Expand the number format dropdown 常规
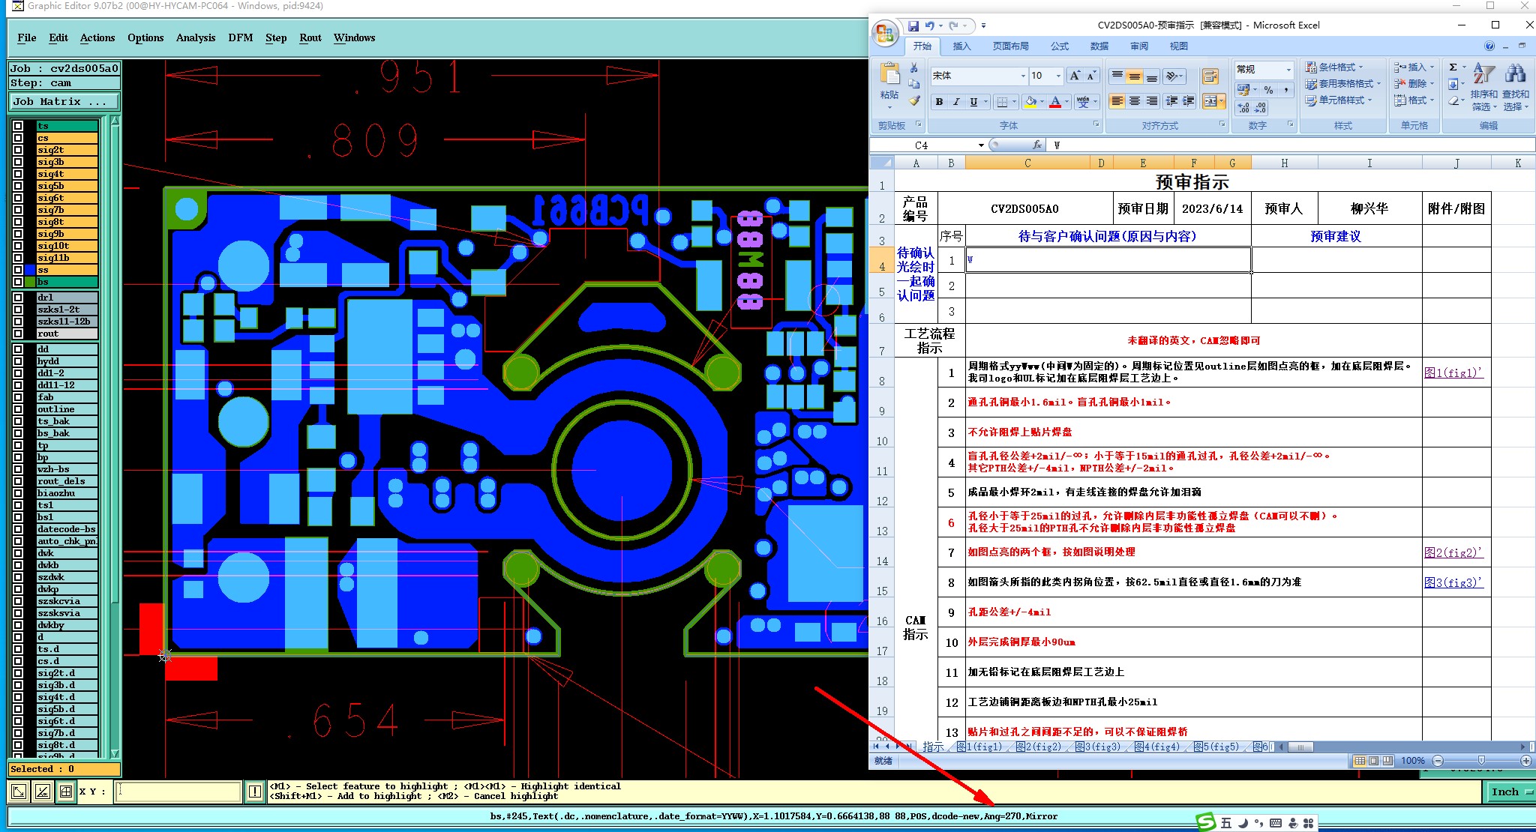This screenshot has height=832, width=1536. point(1288,70)
